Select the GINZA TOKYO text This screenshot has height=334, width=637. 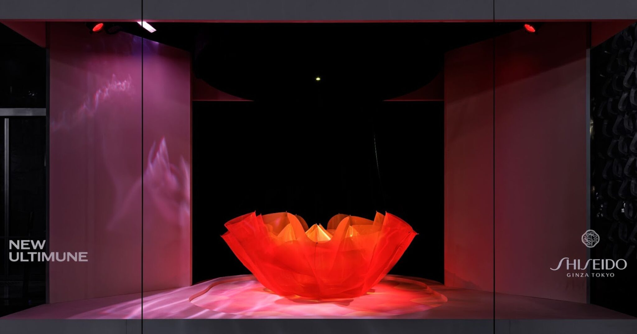(x=590, y=275)
